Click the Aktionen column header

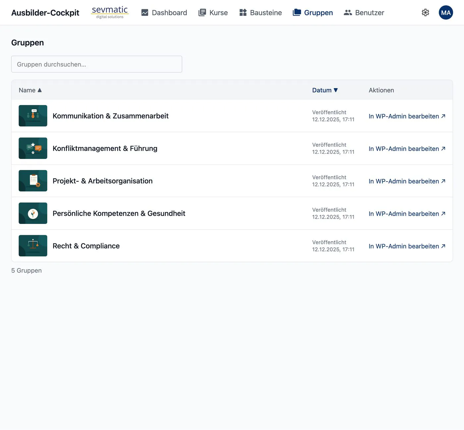(x=381, y=90)
